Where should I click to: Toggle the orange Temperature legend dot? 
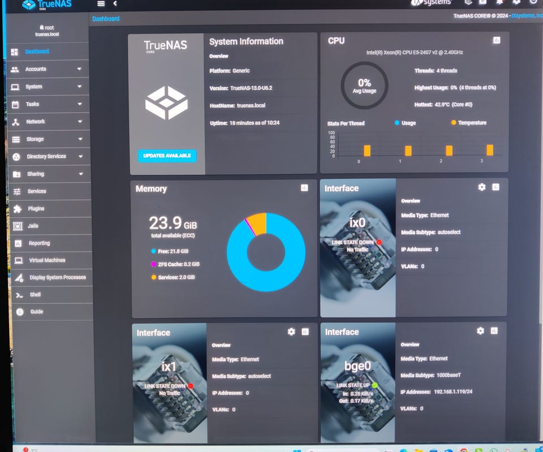click(453, 122)
